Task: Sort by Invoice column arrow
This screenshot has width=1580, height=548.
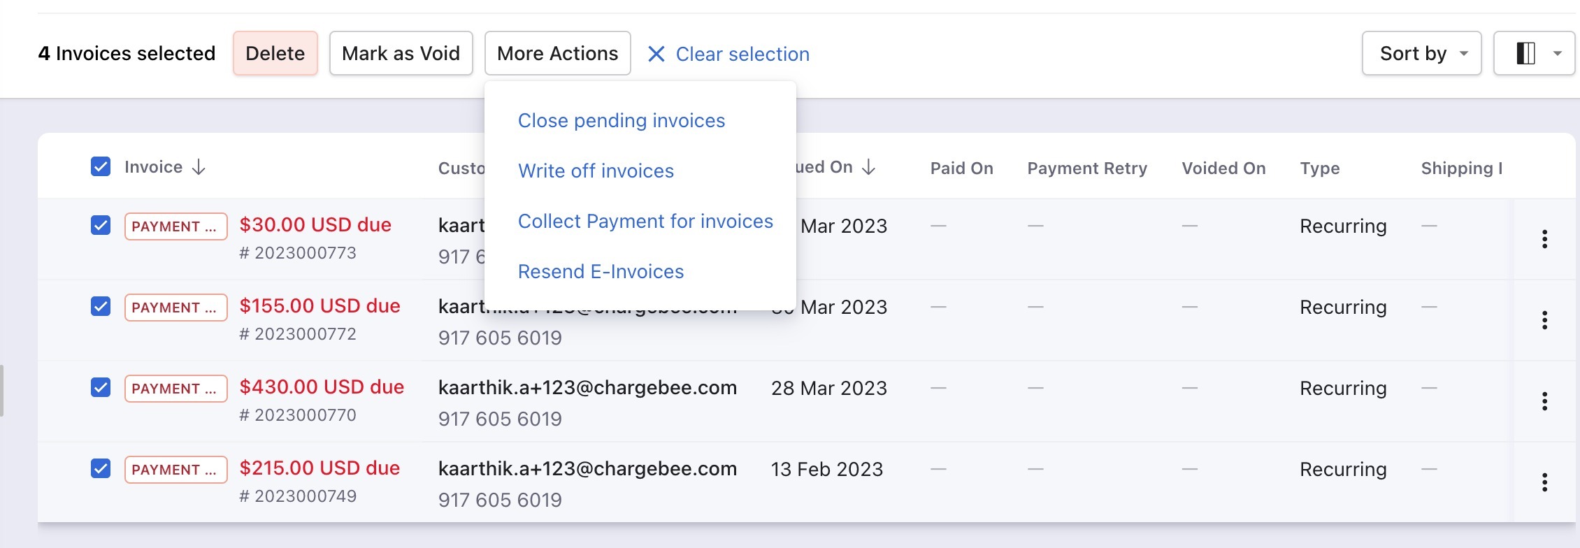Action: 199,167
